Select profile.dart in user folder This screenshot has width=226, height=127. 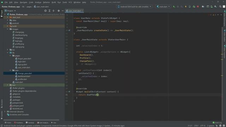(22, 79)
